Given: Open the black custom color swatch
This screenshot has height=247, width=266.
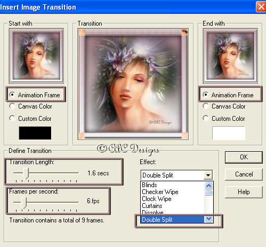Looking at the screenshot, I should [x=35, y=133].
